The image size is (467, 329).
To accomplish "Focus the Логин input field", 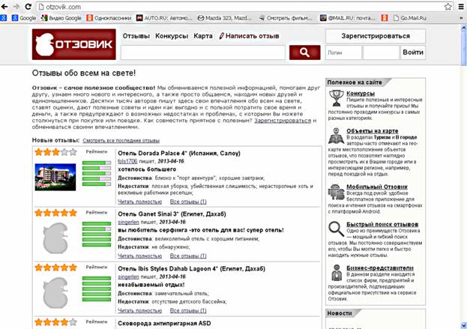I will pos(343,52).
